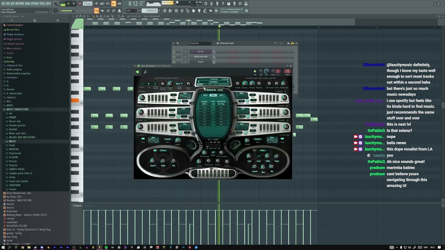Open the Toxic Biohazard plugin settings wrench

(145, 72)
